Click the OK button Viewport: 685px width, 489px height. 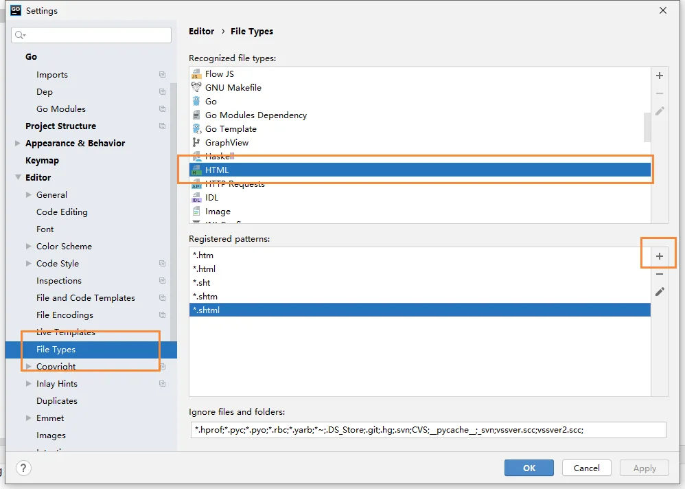529,468
